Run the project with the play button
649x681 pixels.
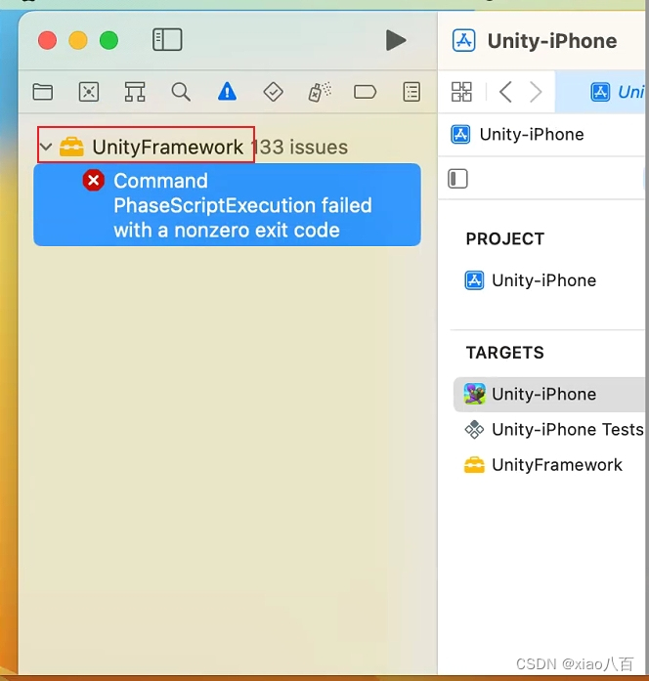coord(395,40)
